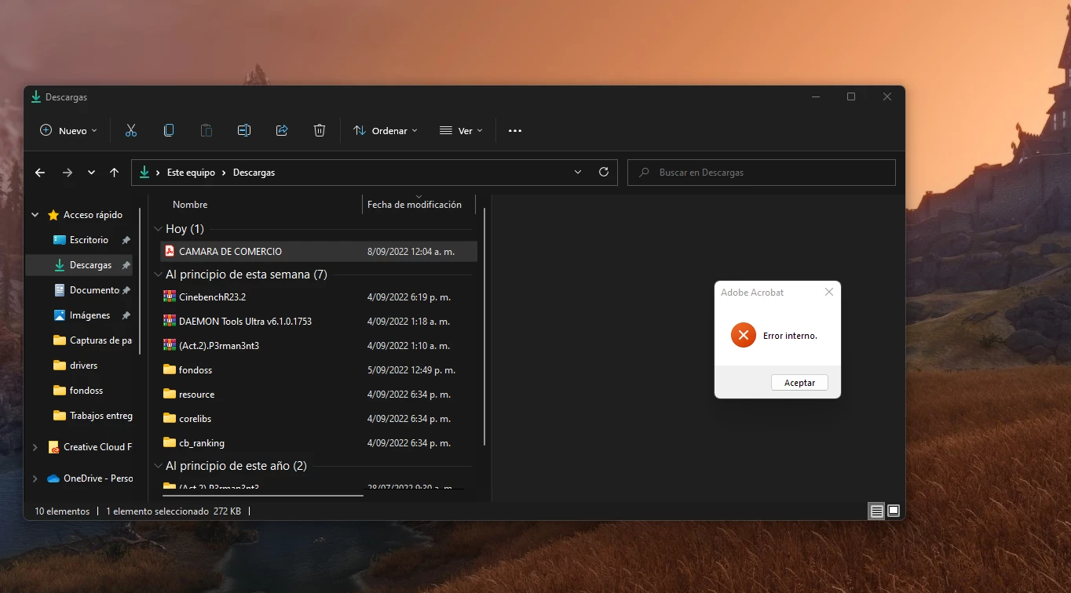This screenshot has height=593, width=1071.
Task: Switch to details view icon in status bar
Action: pos(876,511)
